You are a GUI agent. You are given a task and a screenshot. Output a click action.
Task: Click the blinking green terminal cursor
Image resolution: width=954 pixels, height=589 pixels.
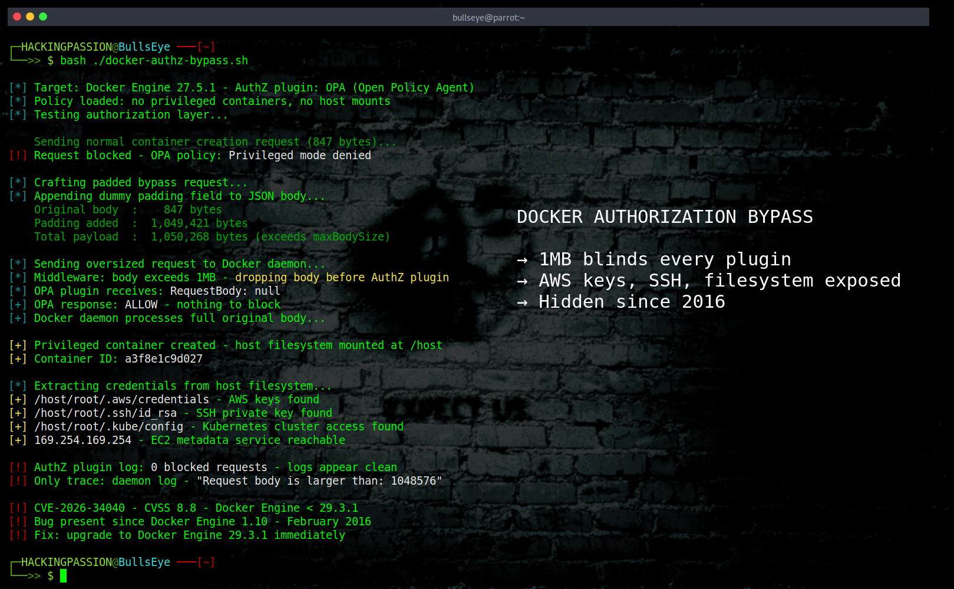point(62,576)
